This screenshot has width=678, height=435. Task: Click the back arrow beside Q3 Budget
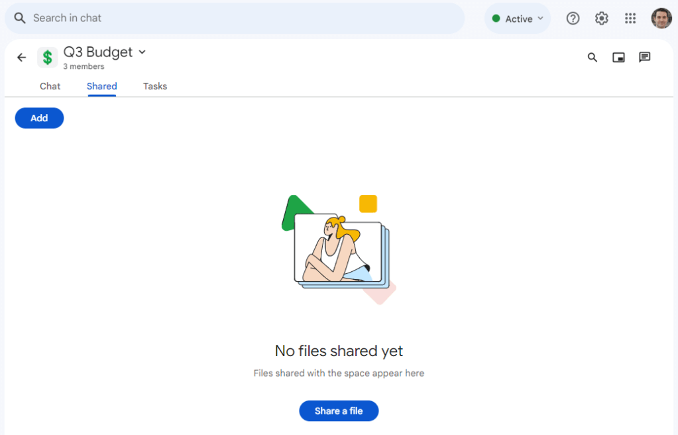(x=22, y=58)
